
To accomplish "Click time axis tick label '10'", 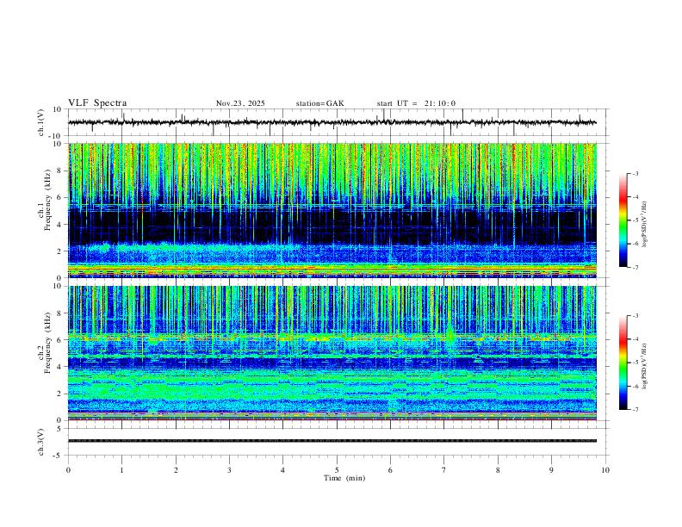I will pyautogui.click(x=605, y=470).
